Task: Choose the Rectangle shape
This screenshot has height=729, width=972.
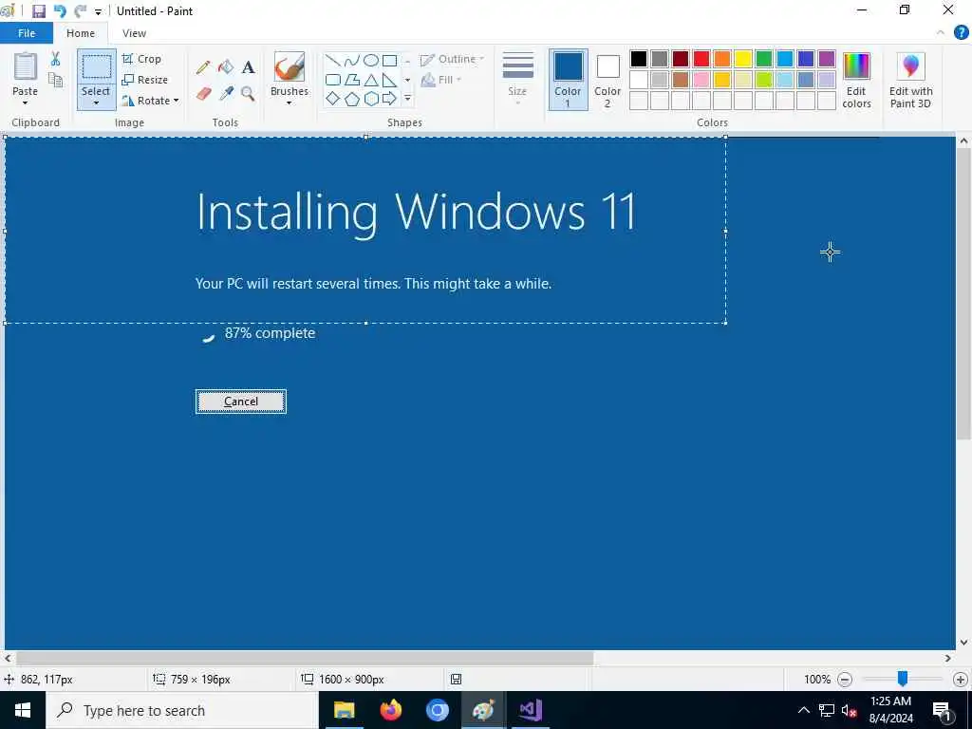Action: point(389,60)
